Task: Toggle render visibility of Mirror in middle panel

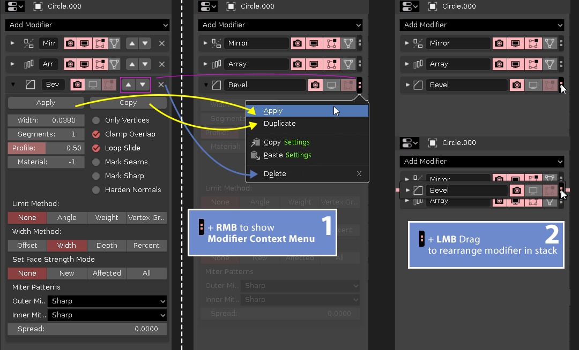Action: click(297, 43)
